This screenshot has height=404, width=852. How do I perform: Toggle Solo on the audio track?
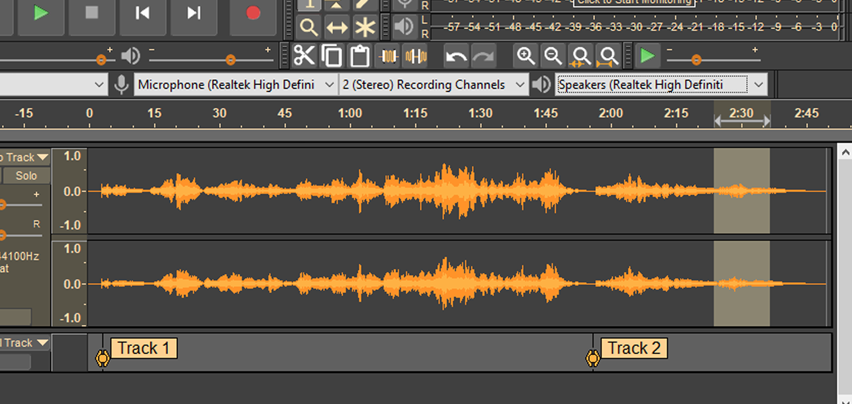tap(26, 175)
